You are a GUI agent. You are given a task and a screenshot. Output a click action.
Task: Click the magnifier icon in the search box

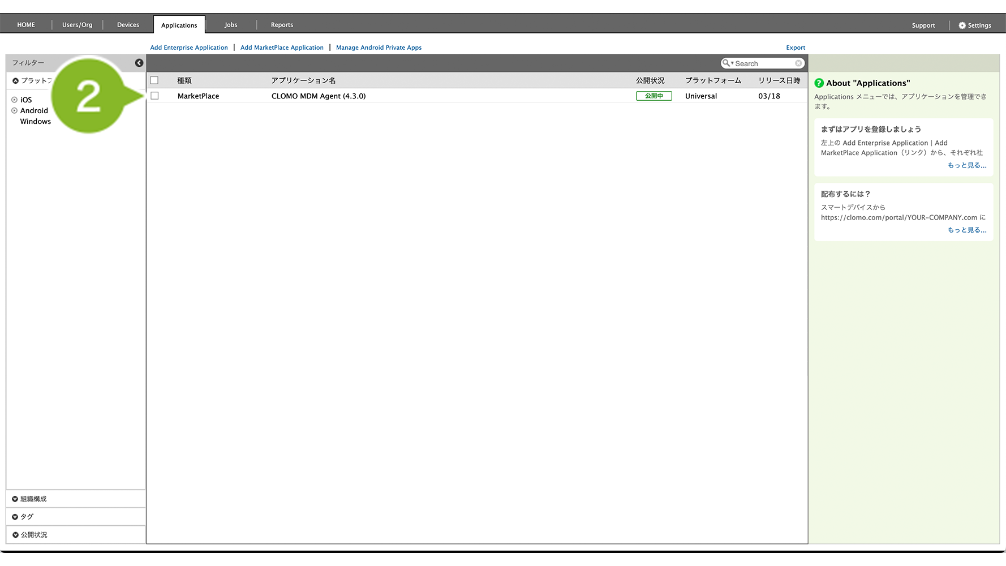click(726, 63)
